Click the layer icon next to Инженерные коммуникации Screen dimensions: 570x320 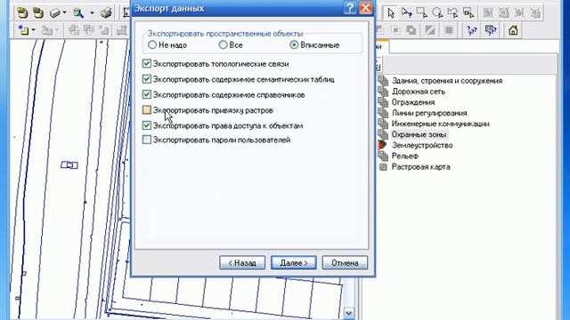(x=383, y=124)
